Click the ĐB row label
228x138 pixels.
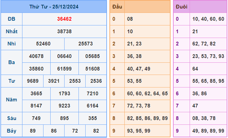point(12,19)
